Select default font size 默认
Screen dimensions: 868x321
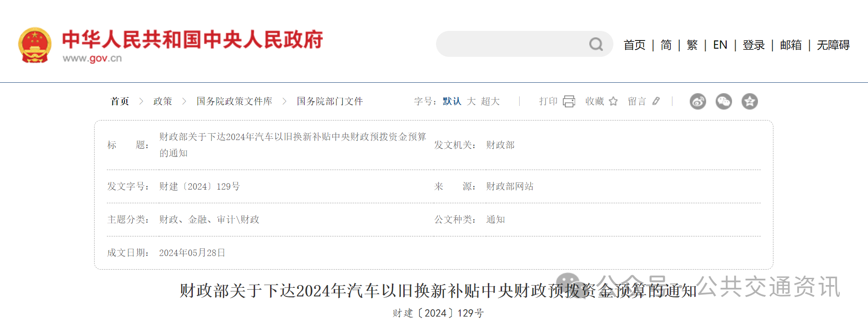click(452, 101)
